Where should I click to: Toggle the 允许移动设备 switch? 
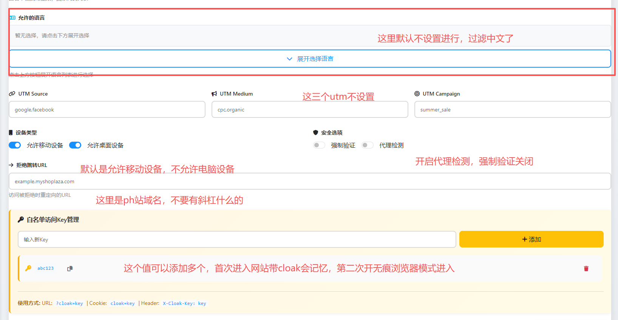tap(15, 145)
